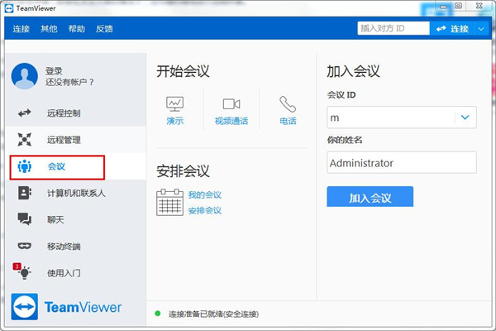Select 远程管理 in the sidebar
Screen dimensions: 496x331
point(75,139)
